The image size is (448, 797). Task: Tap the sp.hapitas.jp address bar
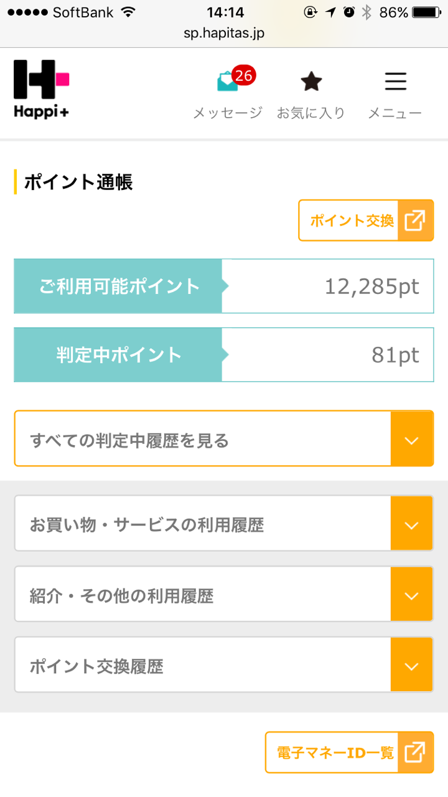pyautogui.click(x=224, y=33)
